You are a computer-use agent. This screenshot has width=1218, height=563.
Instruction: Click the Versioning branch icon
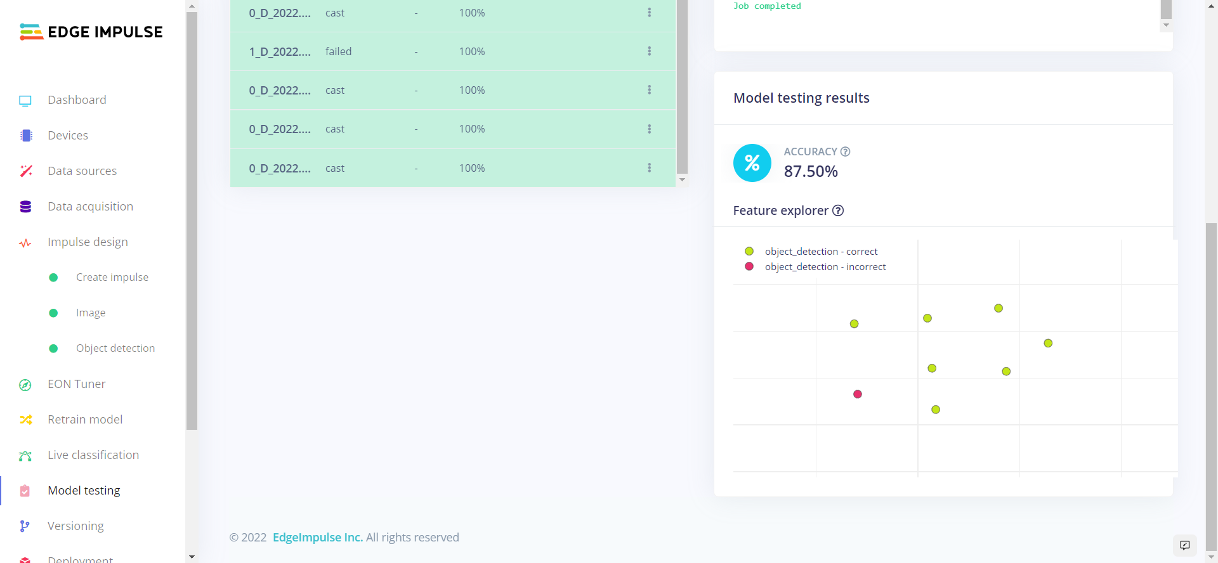point(25,526)
